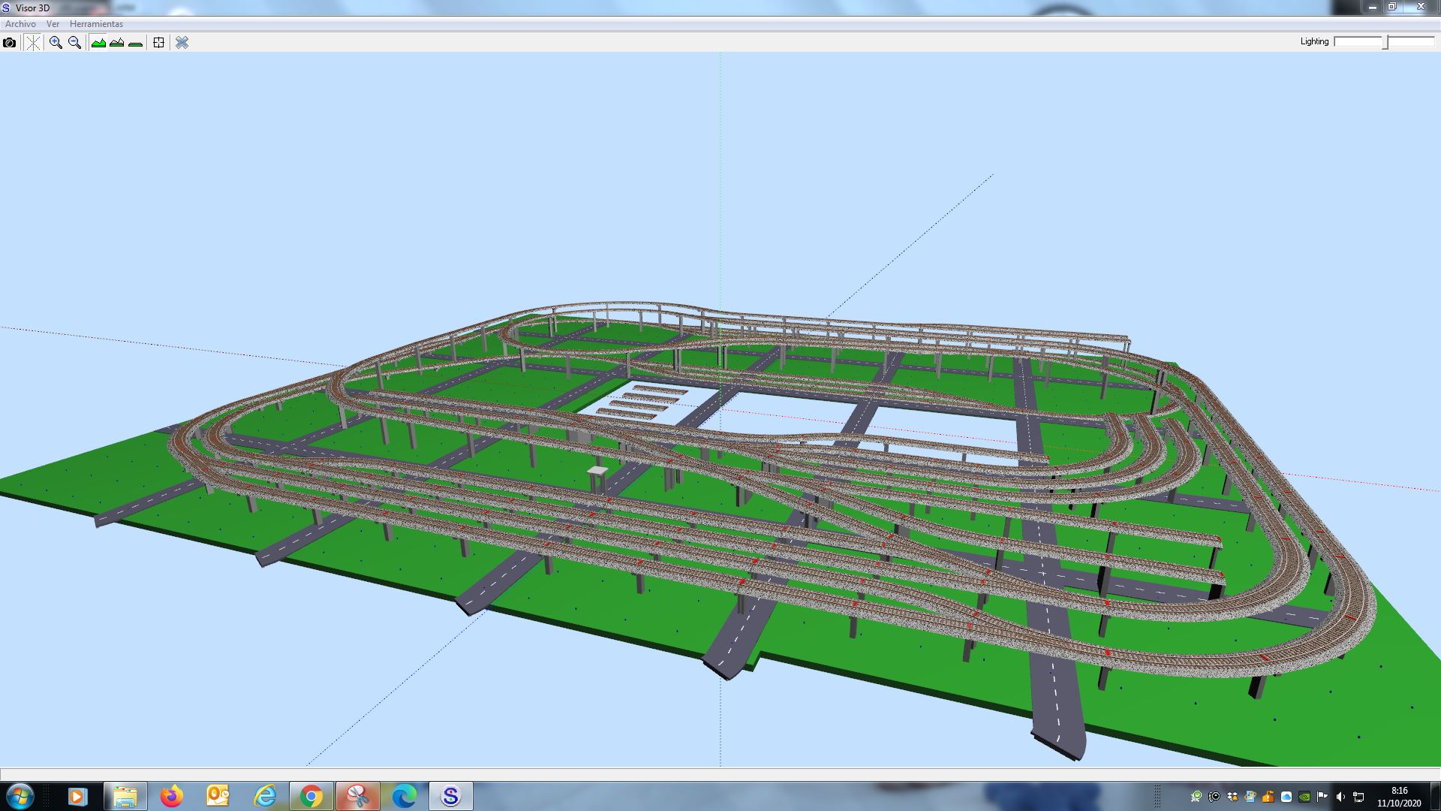Image resolution: width=1441 pixels, height=811 pixels.
Task: Zoom in with the magnifier plus icon
Action: click(x=56, y=43)
